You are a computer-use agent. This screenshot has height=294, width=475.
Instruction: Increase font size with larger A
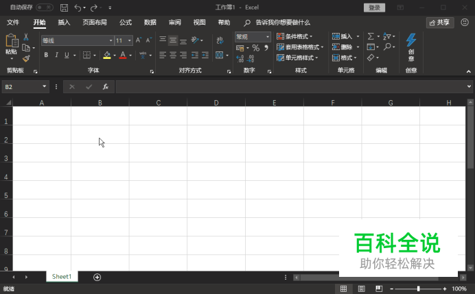click(139, 40)
